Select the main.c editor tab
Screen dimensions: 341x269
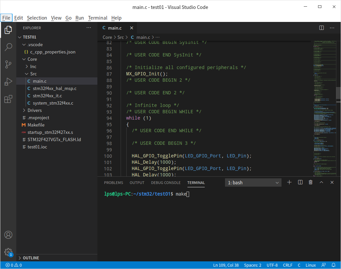click(115, 28)
